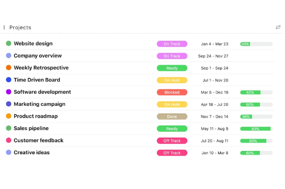Open the filter settings icon

coord(278,27)
